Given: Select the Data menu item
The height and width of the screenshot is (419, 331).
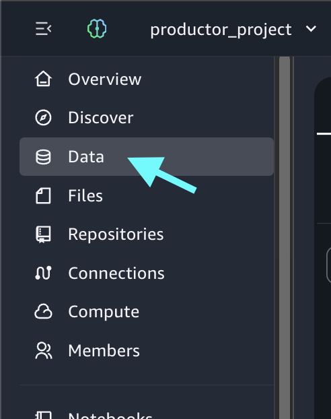Looking at the screenshot, I should [x=147, y=156].
